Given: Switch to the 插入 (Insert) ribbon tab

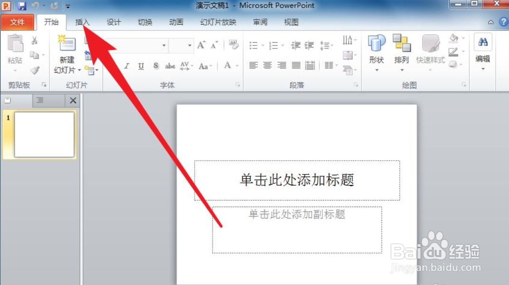Looking at the screenshot, I should click(82, 22).
